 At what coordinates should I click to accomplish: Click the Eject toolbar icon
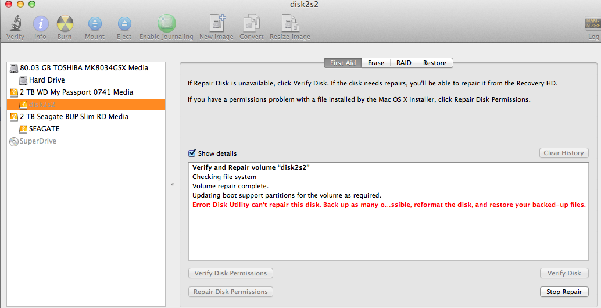point(124,24)
